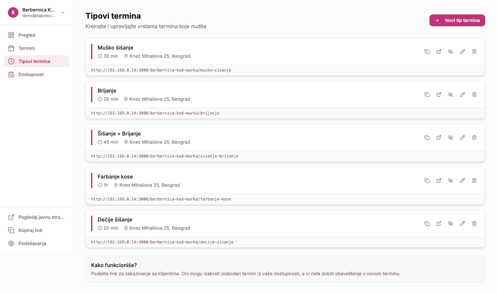The height and width of the screenshot is (293, 497).
Task: Edit the Brijanje appointment type
Action: point(462,94)
